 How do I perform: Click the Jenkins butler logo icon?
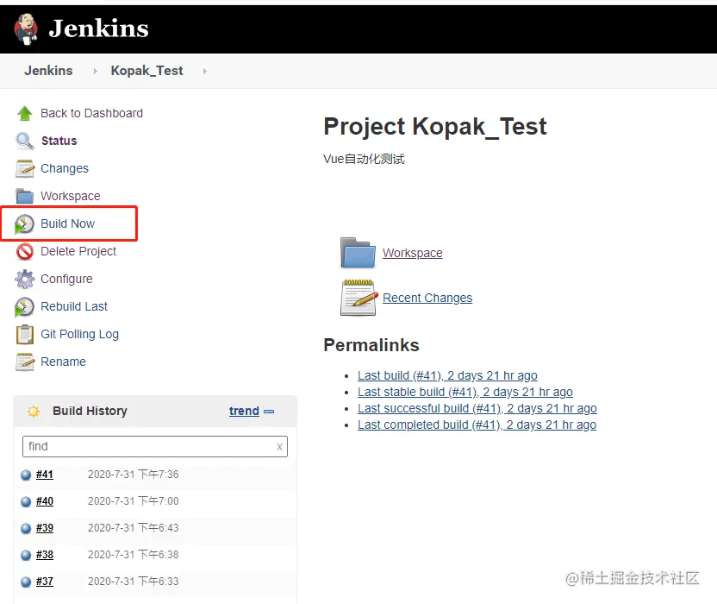click(x=26, y=28)
